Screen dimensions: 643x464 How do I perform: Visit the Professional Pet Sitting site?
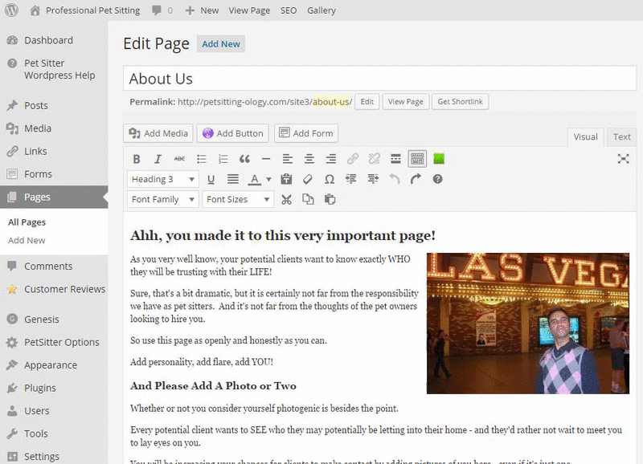point(85,10)
